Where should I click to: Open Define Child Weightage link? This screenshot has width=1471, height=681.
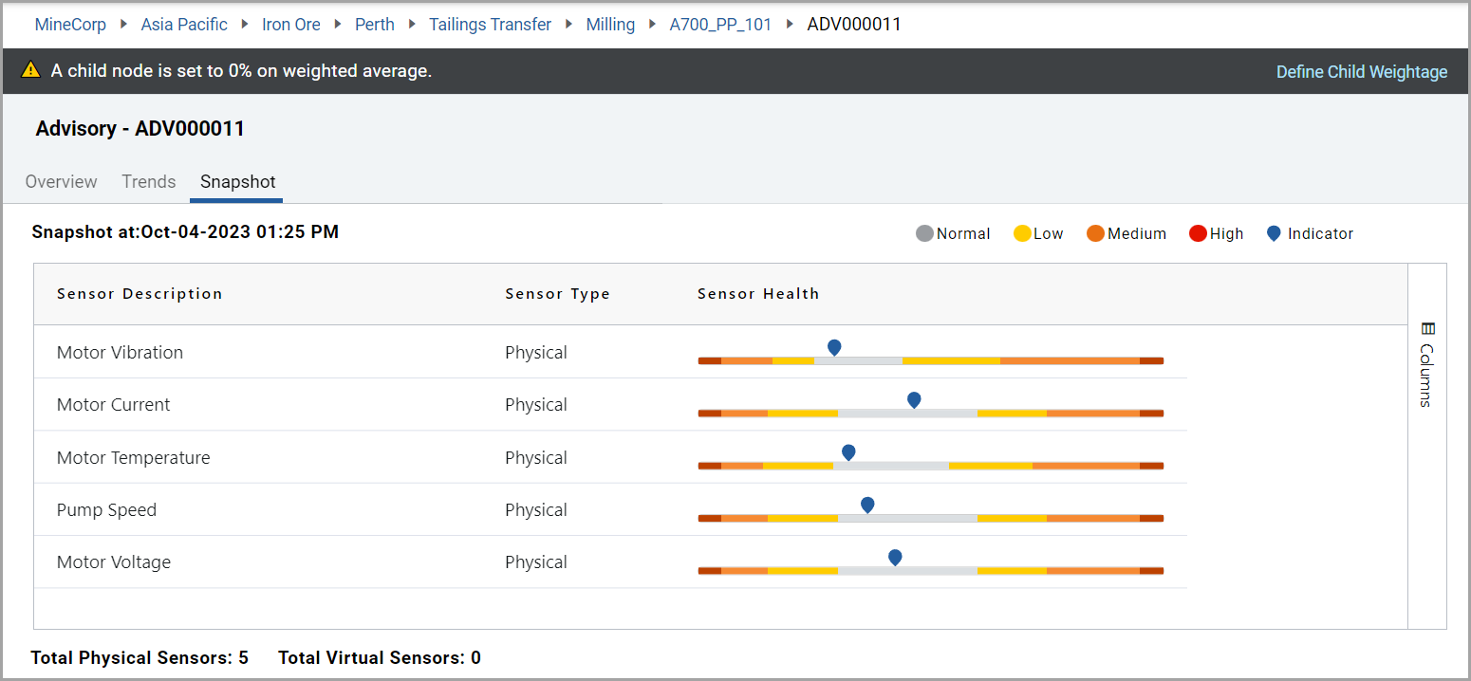[x=1361, y=72]
